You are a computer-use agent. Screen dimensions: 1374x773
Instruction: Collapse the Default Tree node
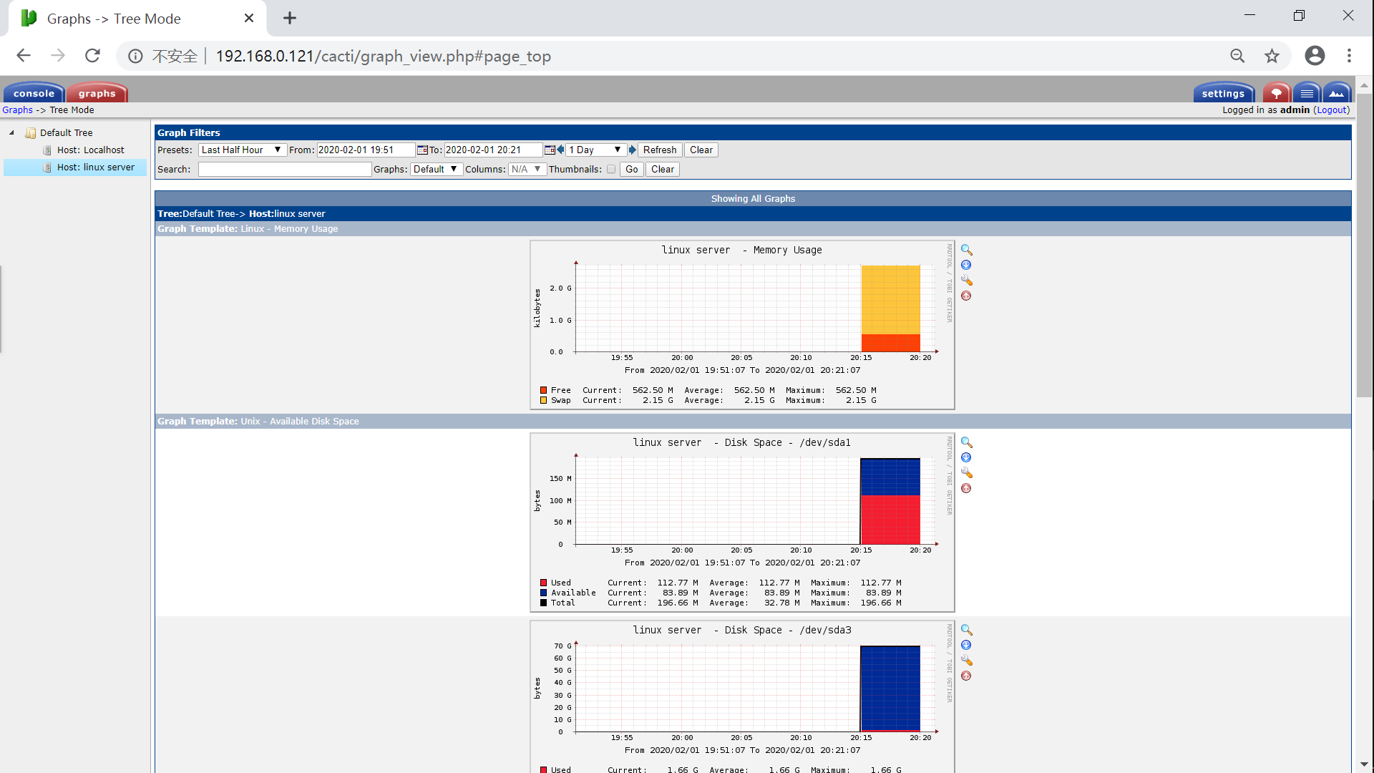point(11,132)
